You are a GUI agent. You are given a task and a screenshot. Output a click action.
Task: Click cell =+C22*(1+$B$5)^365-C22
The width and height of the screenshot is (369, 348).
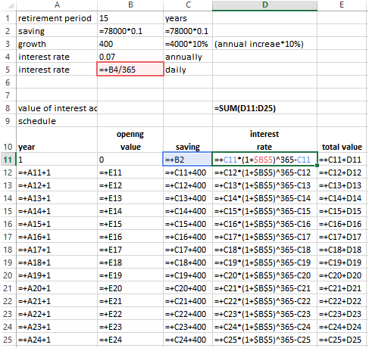pos(264,301)
